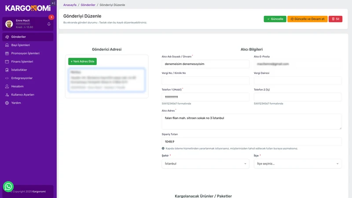Open Bayi İşlemleri menu item
Screen dimensions: 352x198
[28, 45]
